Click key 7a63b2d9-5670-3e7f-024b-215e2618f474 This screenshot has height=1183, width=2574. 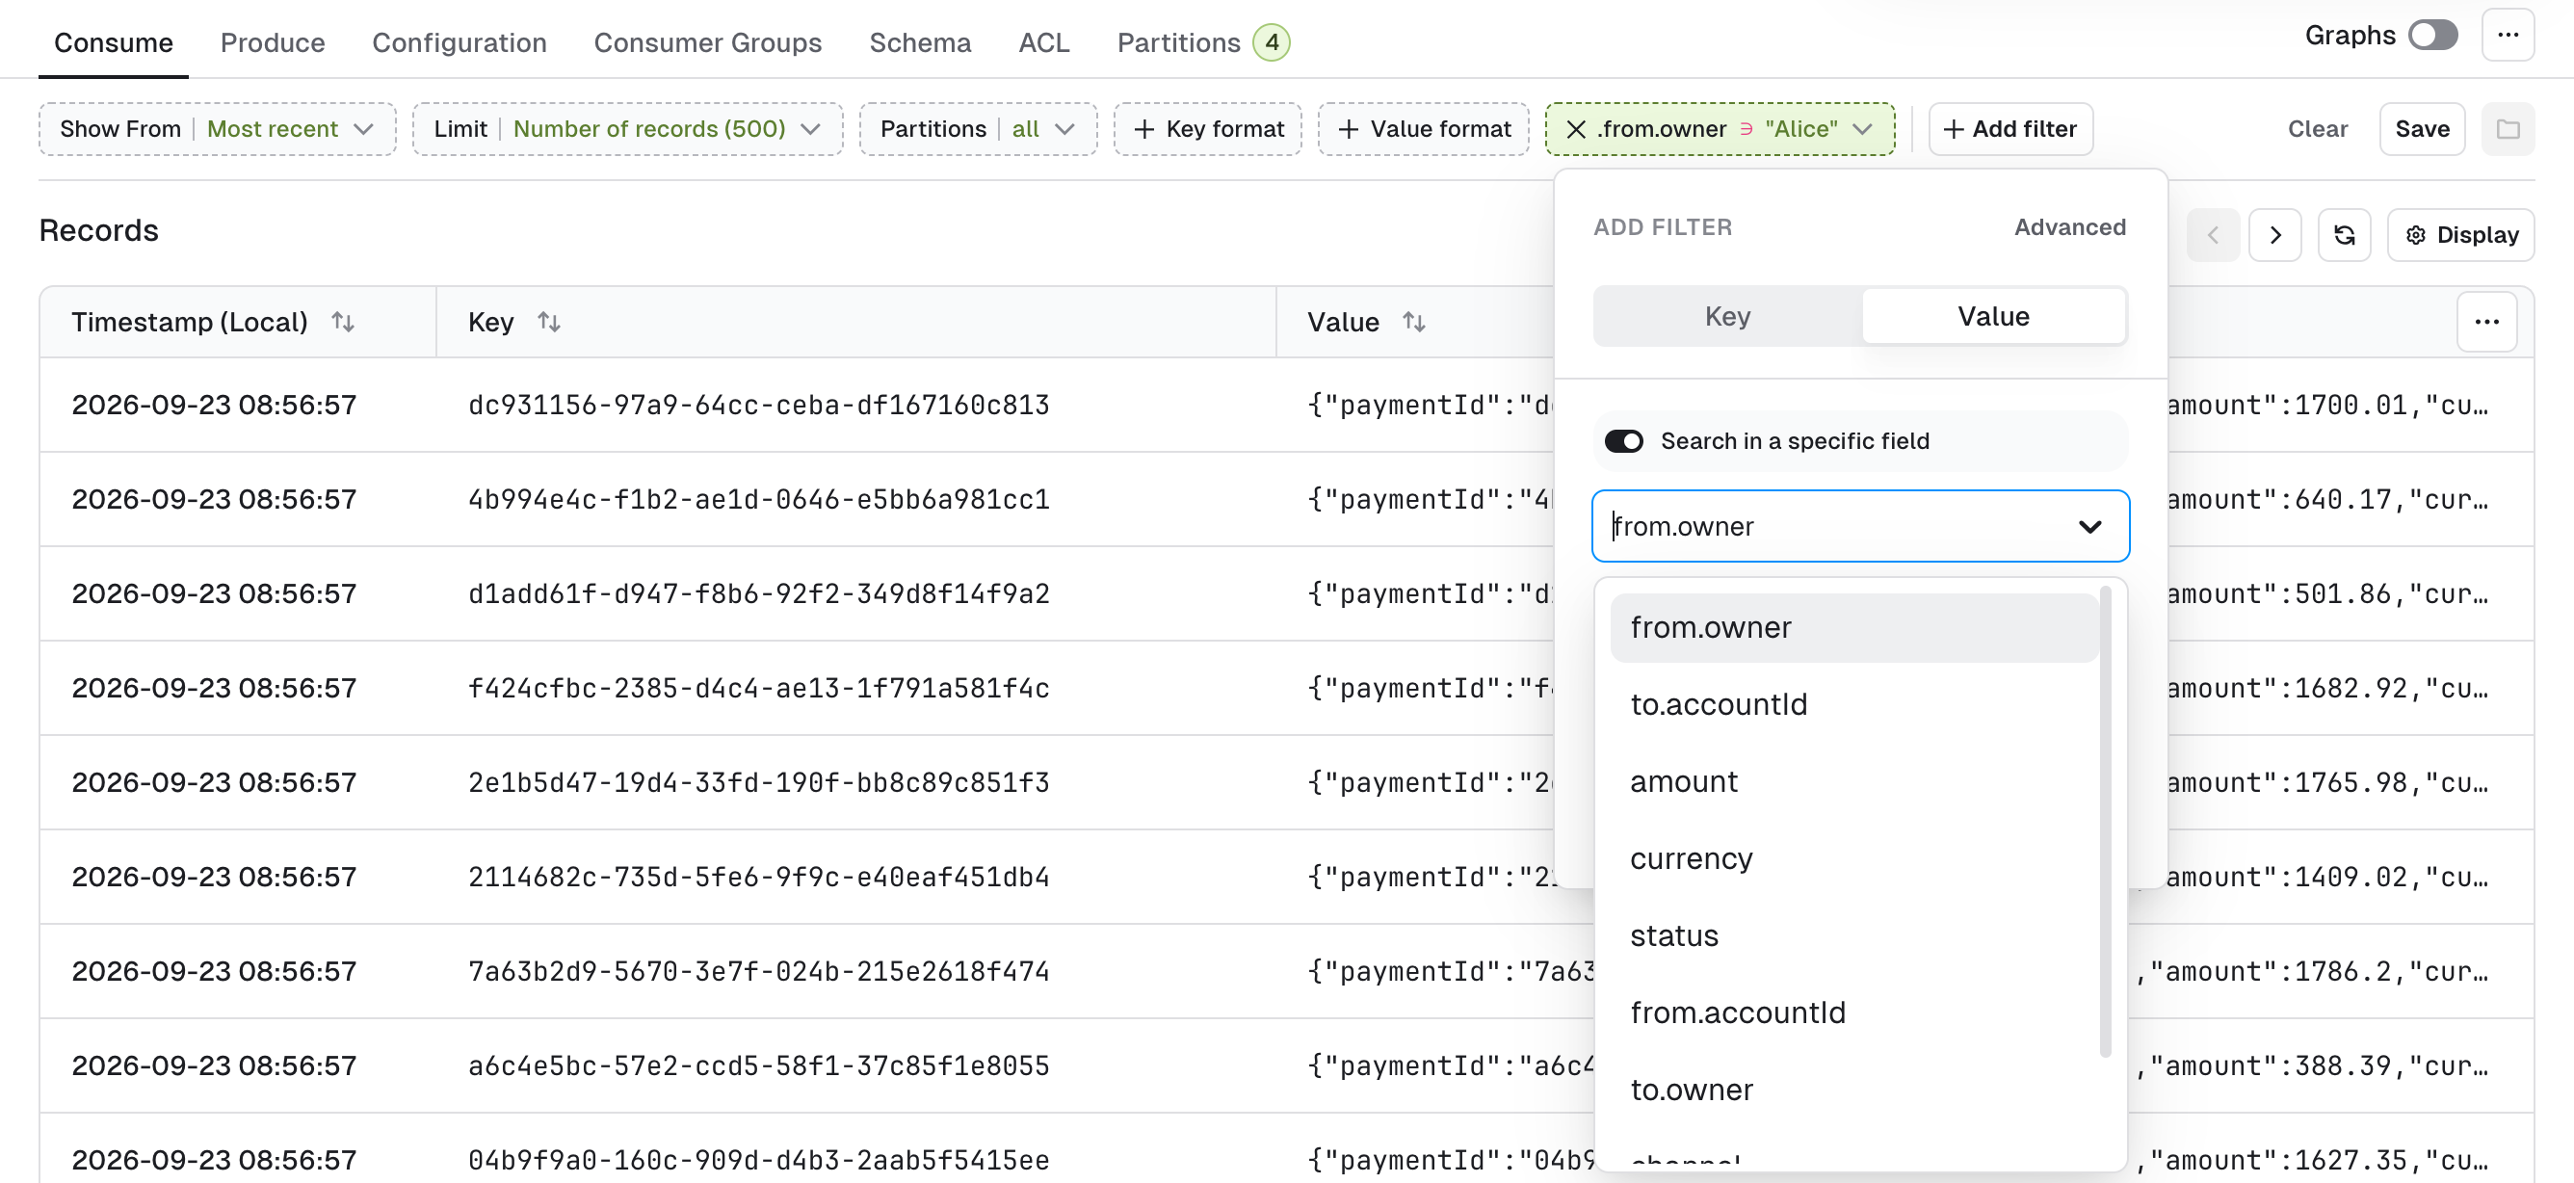758,971
